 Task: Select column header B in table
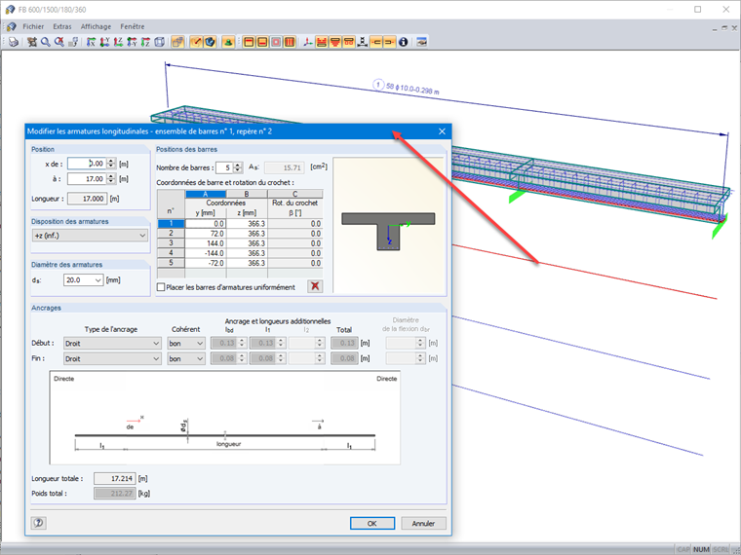247,194
